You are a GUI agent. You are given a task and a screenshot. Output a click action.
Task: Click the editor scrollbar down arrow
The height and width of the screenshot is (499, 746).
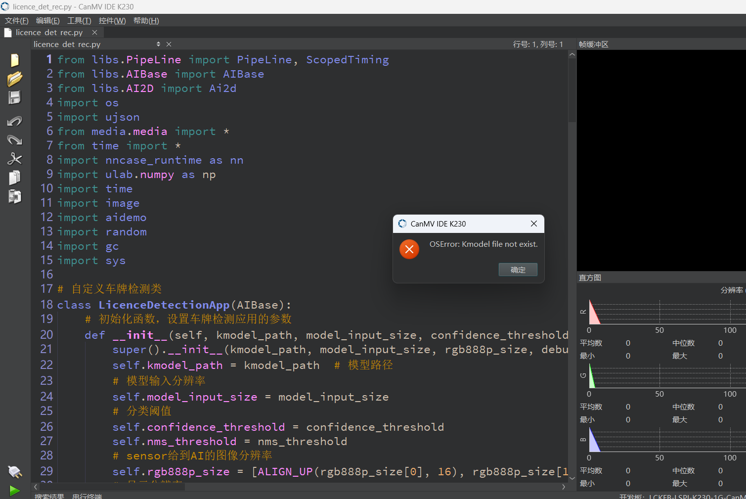click(572, 478)
